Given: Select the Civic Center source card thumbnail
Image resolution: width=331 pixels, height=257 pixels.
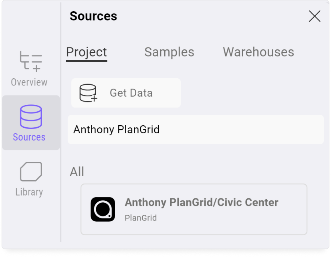Looking at the screenshot, I should tap(103, 209).
